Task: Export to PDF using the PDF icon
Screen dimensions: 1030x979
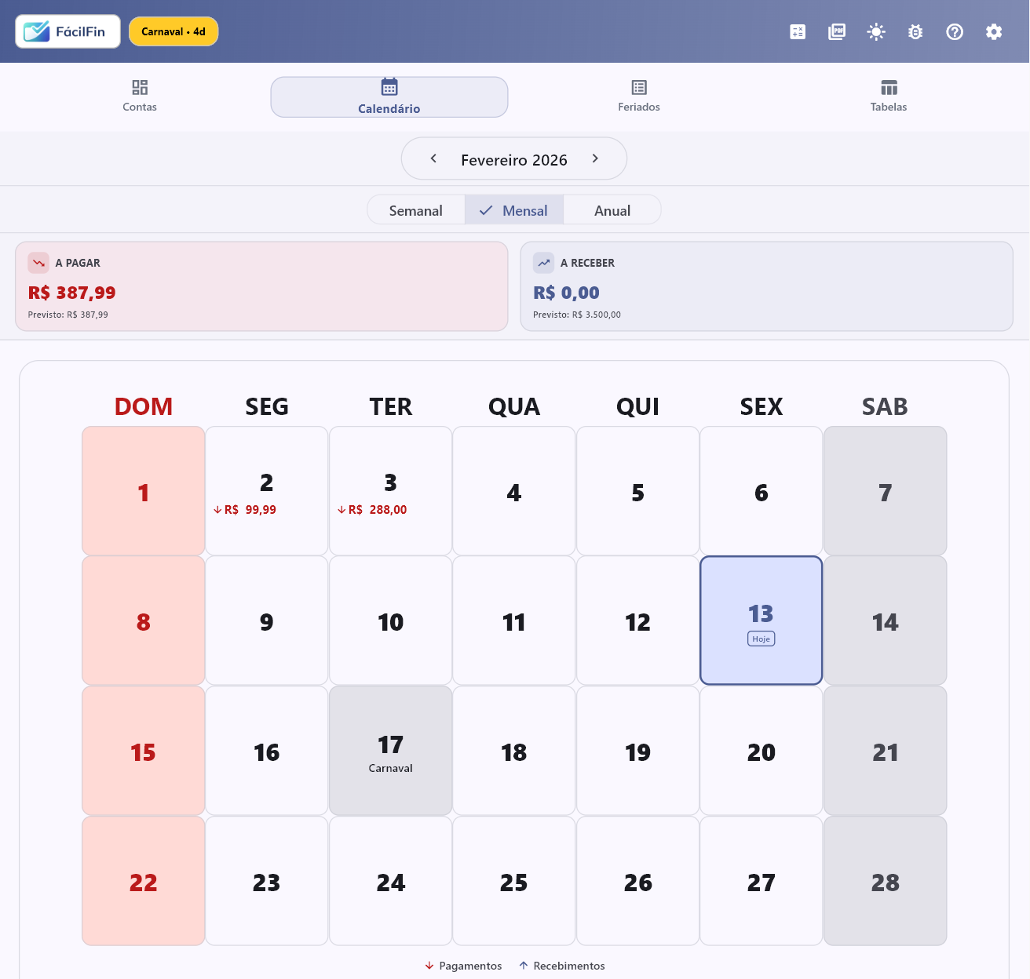Action: tap(837, 31)
